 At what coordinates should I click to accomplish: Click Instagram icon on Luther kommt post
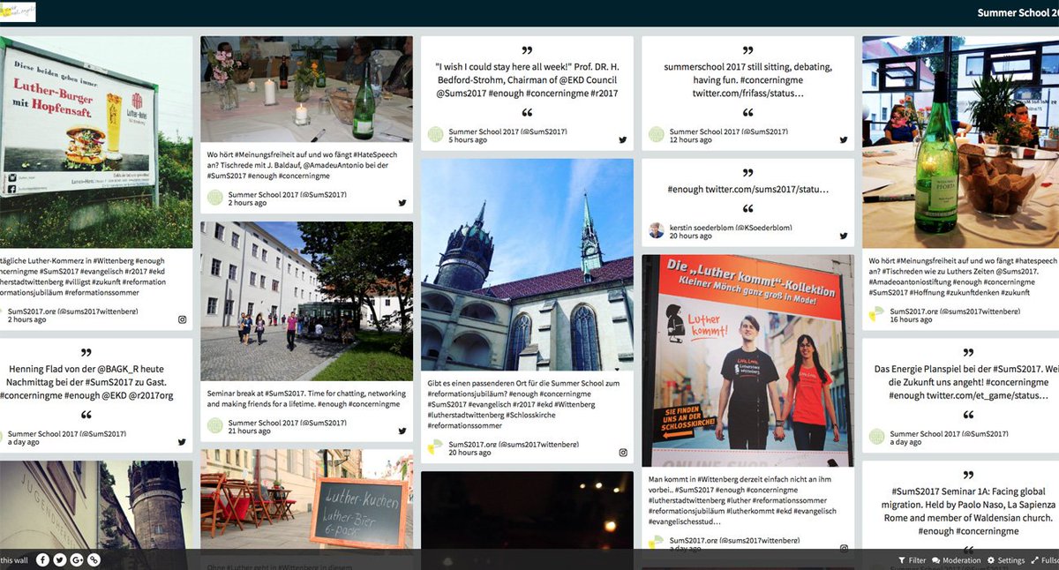point(844,548)
